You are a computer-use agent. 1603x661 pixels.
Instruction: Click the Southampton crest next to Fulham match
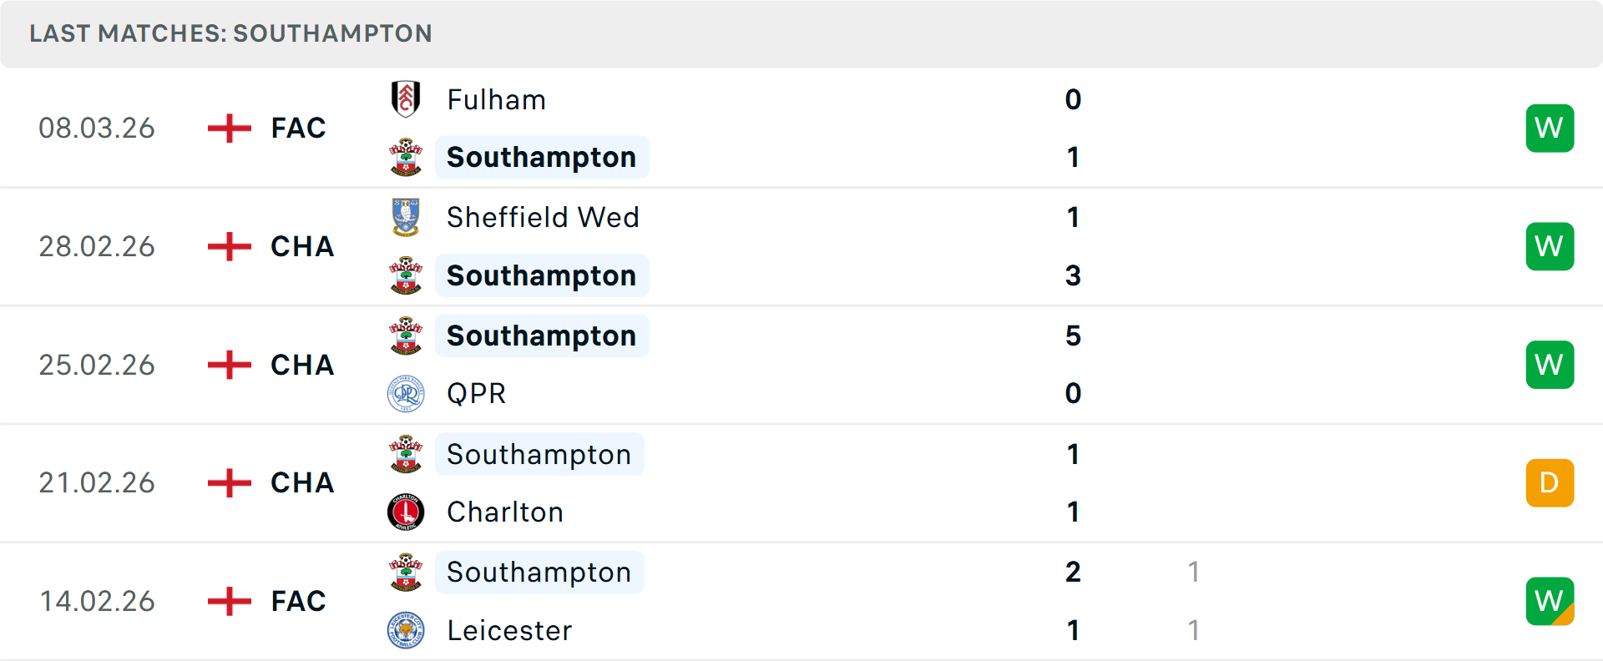[x=406, y=157]
